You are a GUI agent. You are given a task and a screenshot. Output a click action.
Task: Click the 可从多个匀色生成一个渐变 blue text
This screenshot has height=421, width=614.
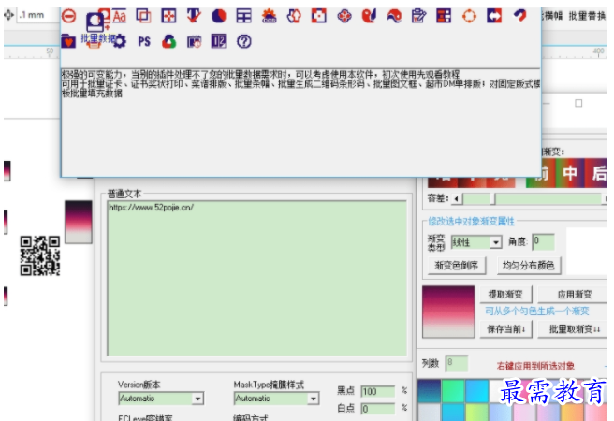536,311
